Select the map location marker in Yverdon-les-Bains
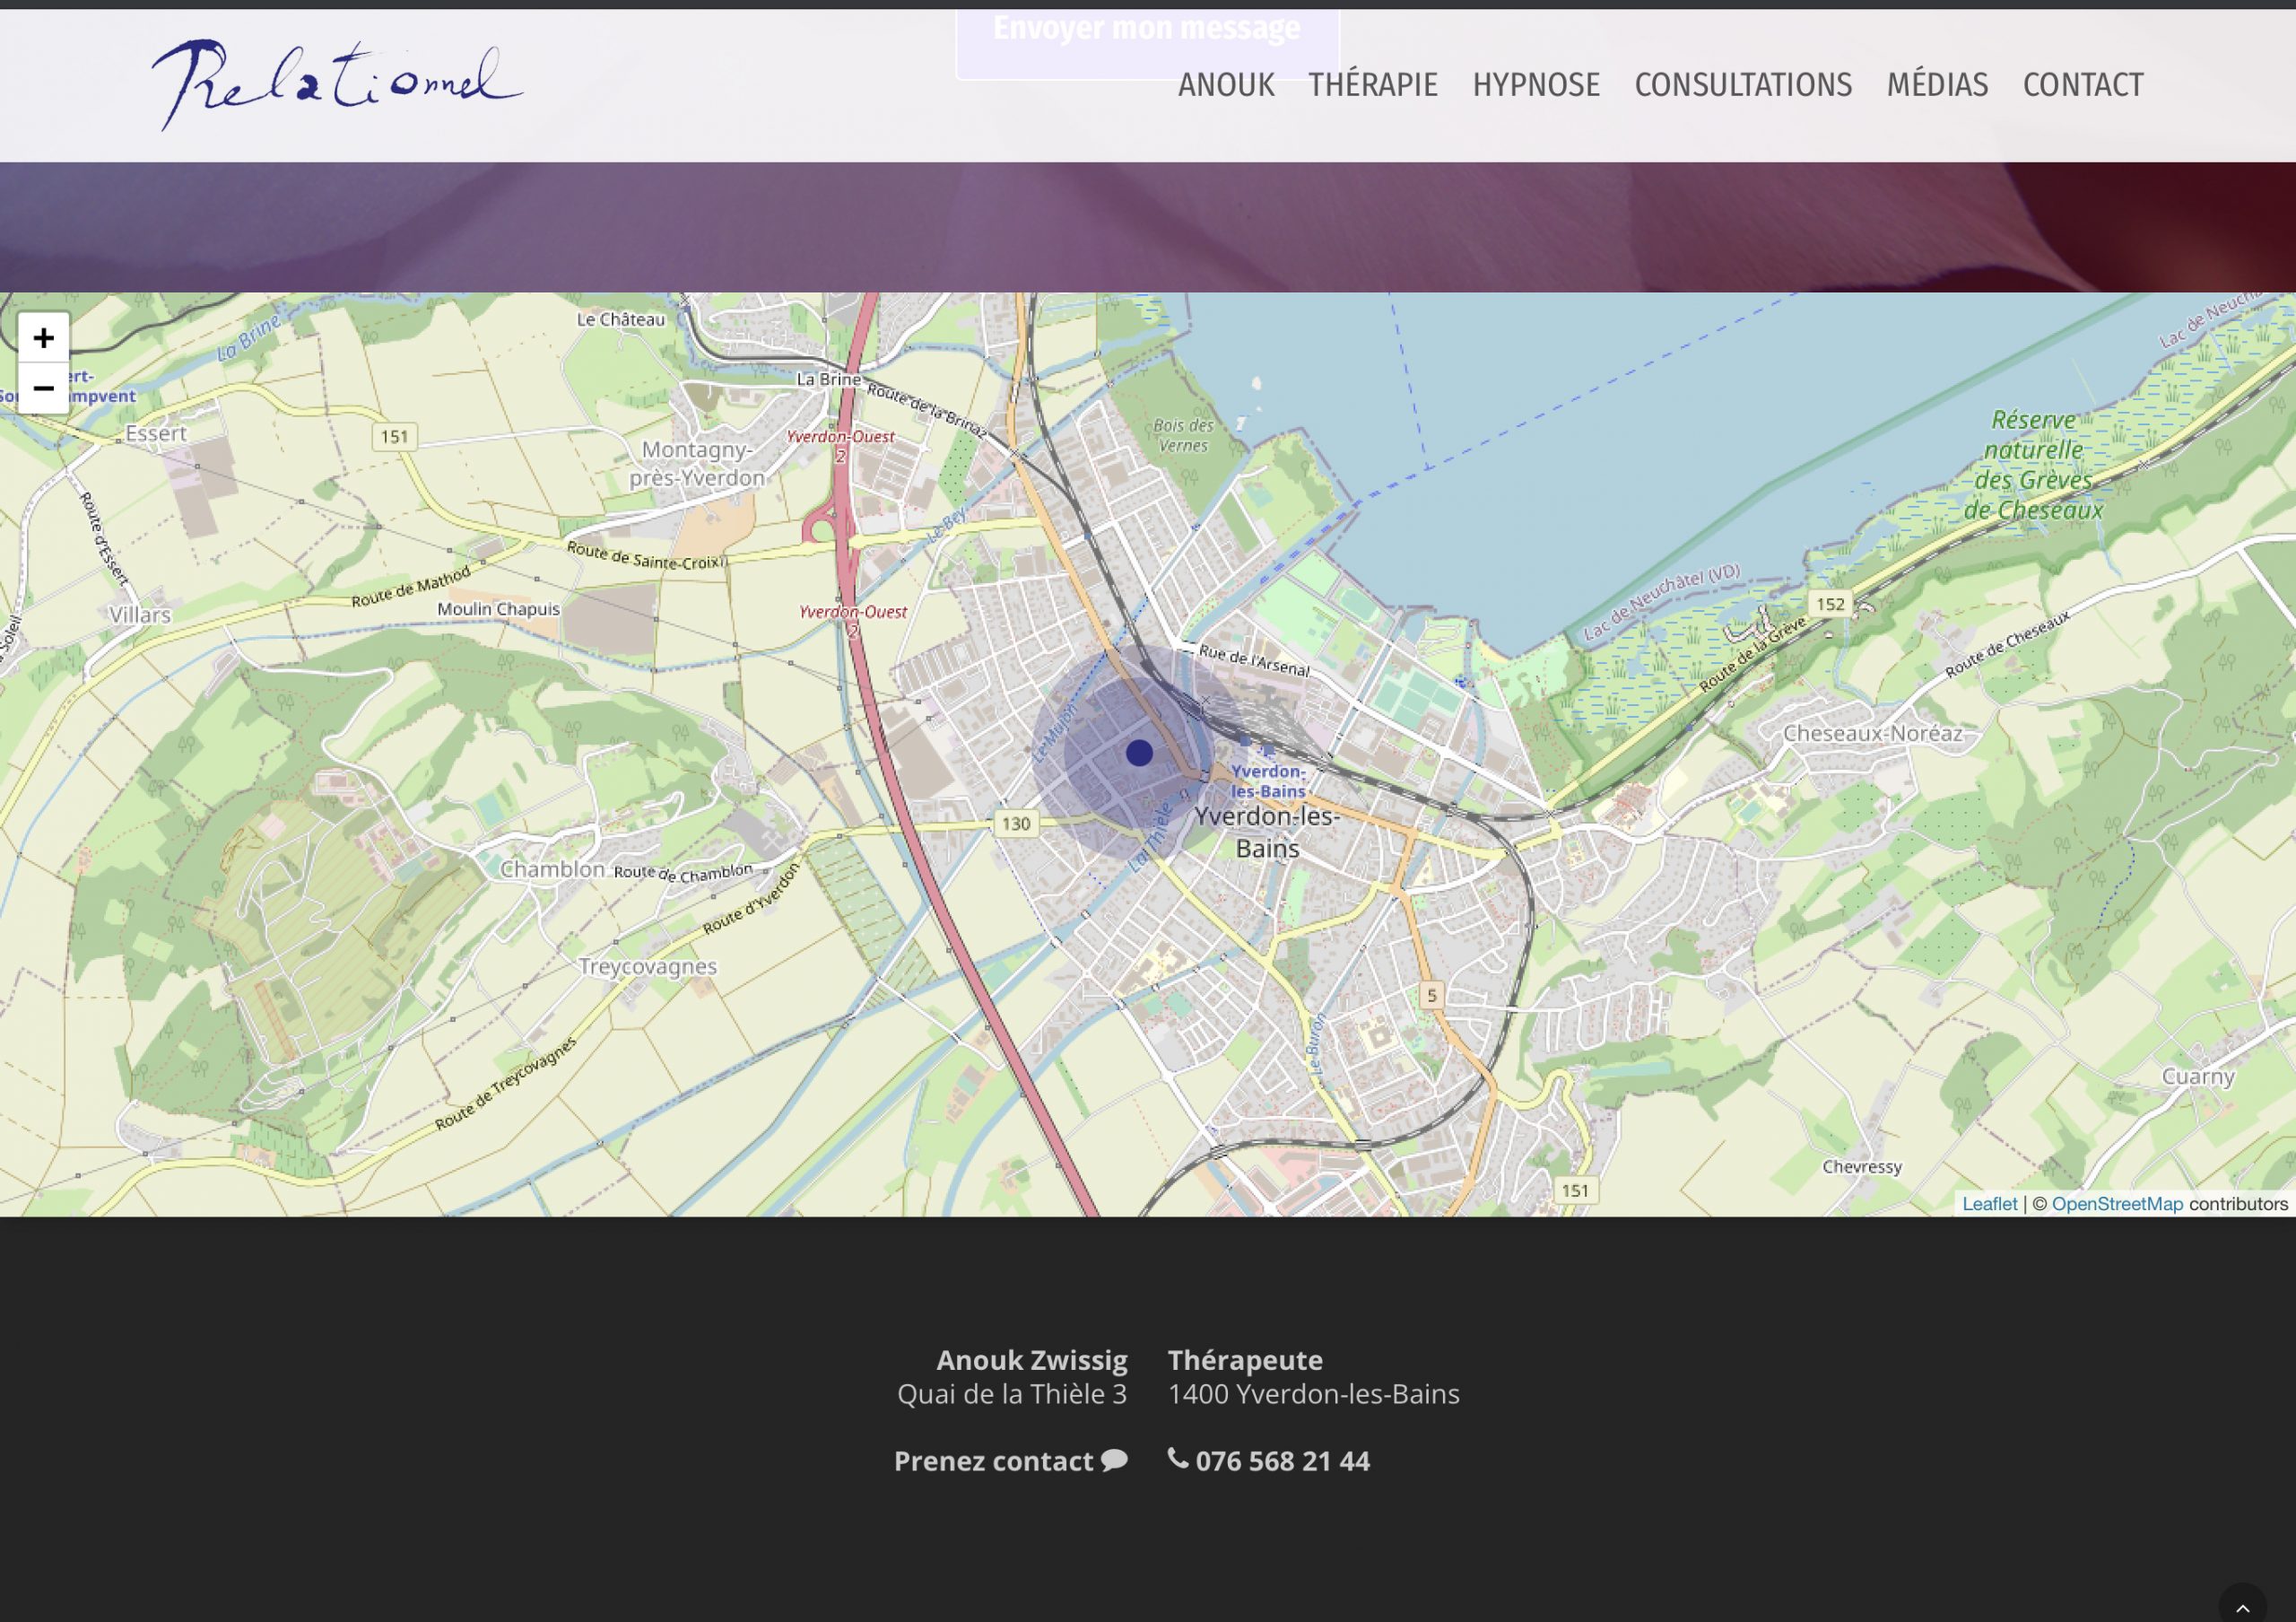 (1140, 751)
